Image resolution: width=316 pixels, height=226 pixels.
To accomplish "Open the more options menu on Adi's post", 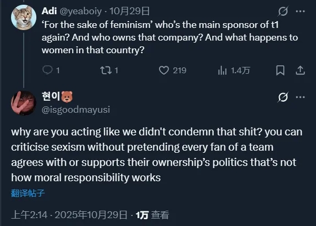I will (300, 11).
